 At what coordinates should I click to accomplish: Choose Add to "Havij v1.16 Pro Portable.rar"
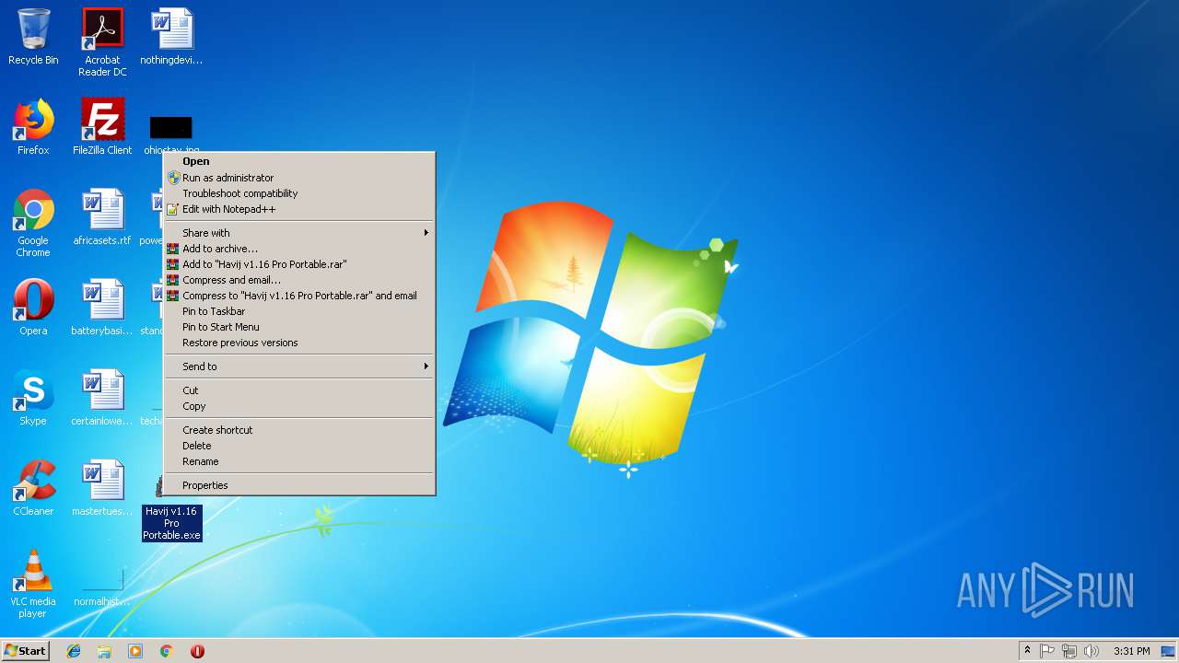pyautogui.click(x=298, y=264)
